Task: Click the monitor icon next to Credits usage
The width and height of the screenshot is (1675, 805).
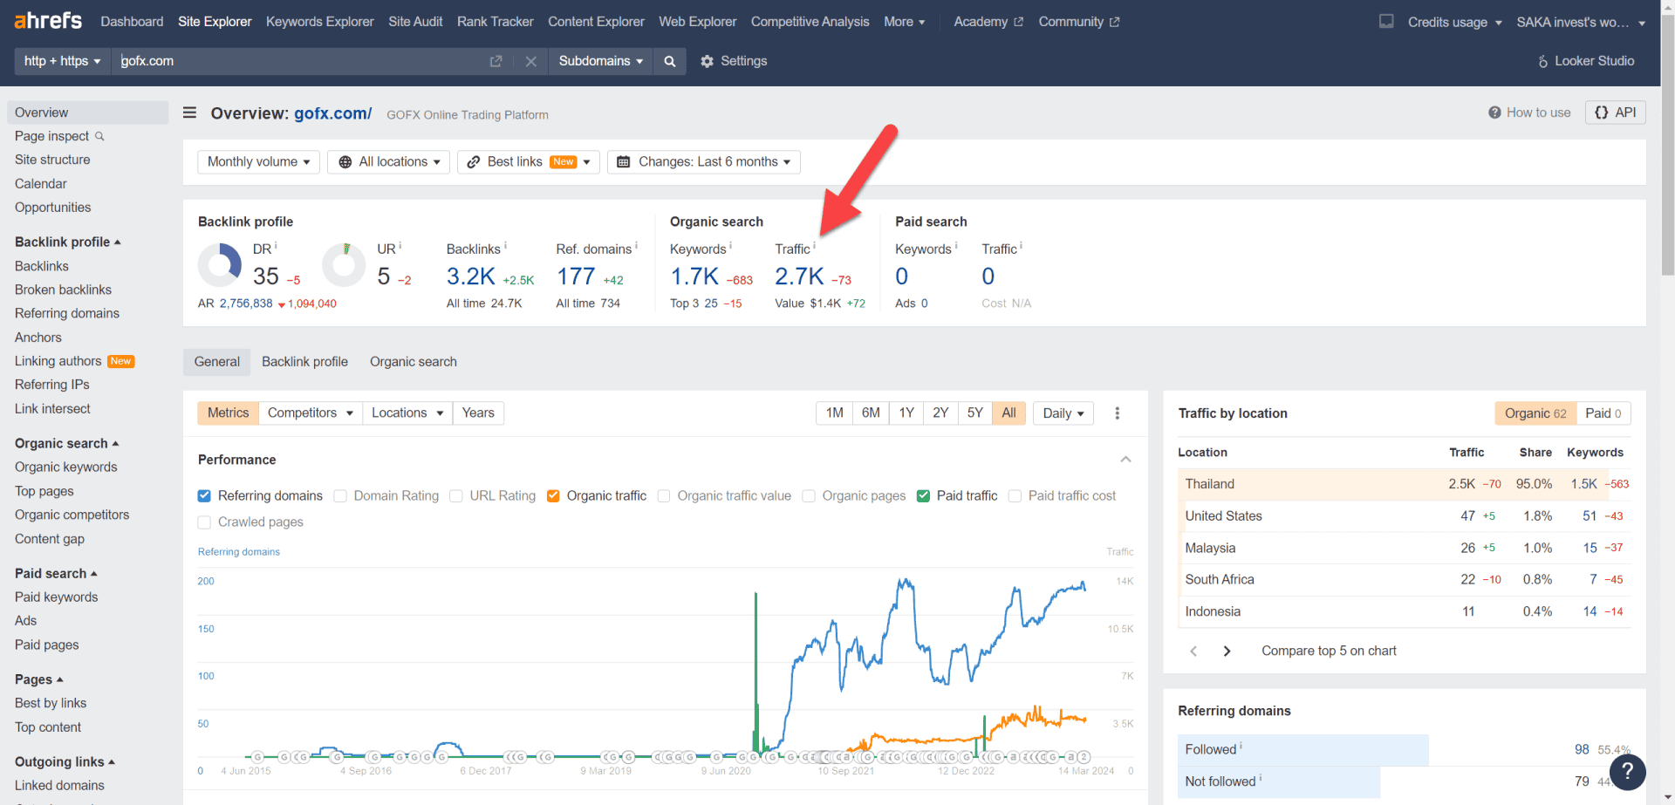Action: 1386,21
